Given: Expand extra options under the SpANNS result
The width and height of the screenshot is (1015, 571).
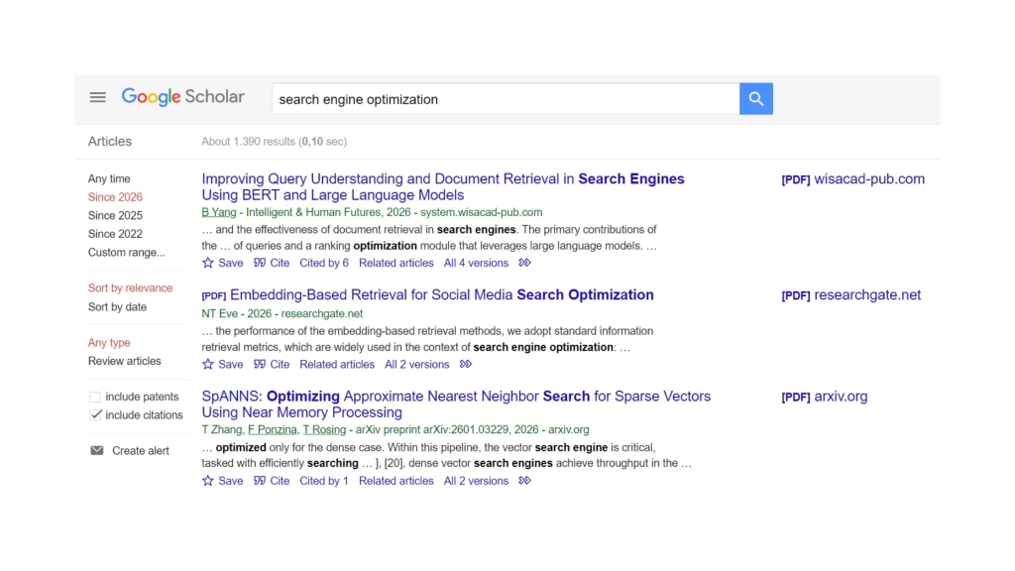Looking at the screenshot, I should (x=524, y=481).
